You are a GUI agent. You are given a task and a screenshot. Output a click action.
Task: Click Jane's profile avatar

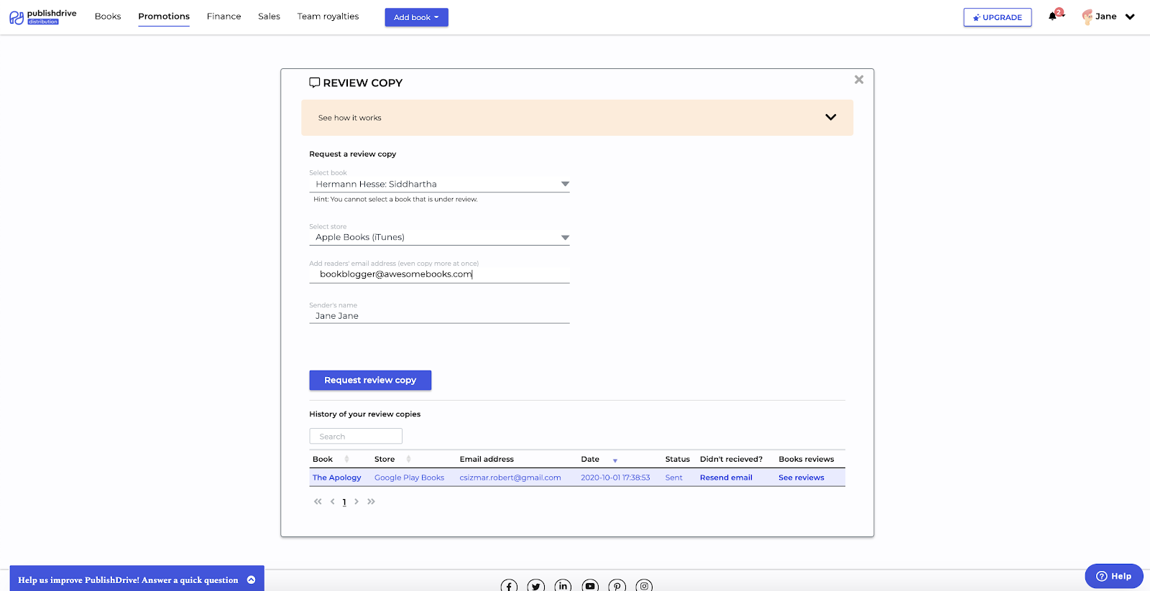[x=1087, y=17]
